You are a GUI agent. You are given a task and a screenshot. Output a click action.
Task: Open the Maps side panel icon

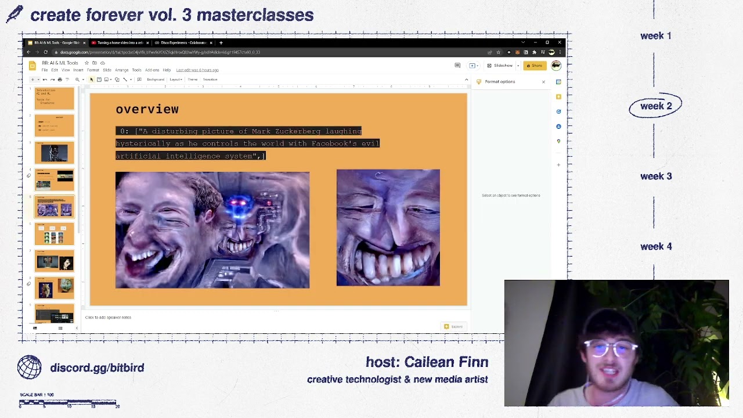558,141
